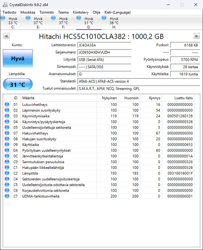Click the UDMA-tarkistusvirheitä attribute name

coord(41,196)
